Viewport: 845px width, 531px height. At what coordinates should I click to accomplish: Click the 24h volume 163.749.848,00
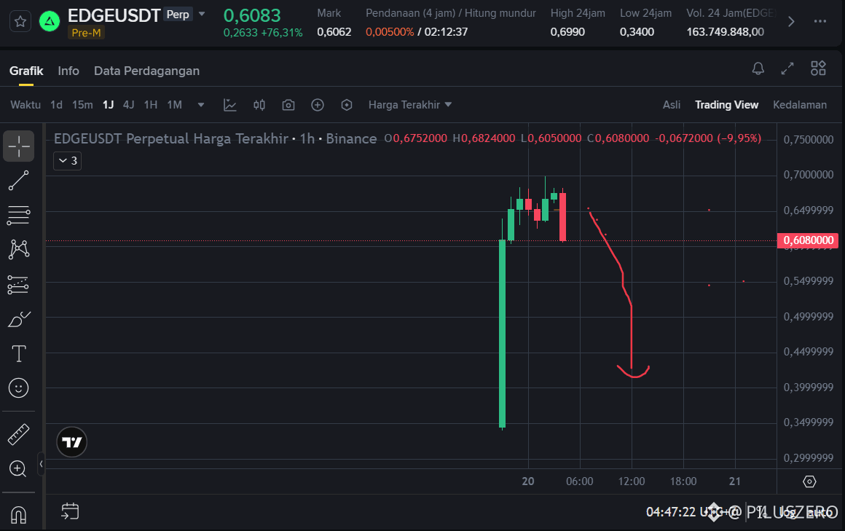tap(726, 32)
